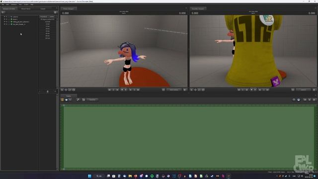The width and height of the screenshot is (318, 179).
Task: Click the plus button to create animation set
Action: tap(3, 12)
